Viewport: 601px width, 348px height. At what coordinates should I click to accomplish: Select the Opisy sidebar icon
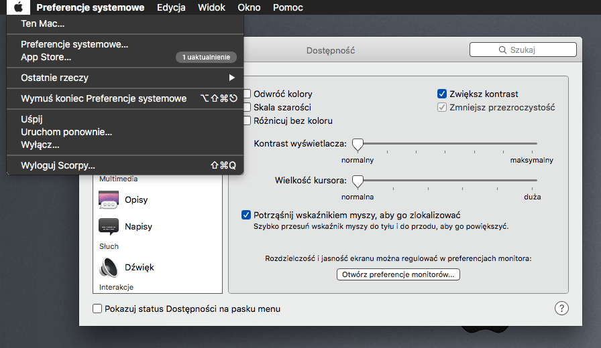109,199
